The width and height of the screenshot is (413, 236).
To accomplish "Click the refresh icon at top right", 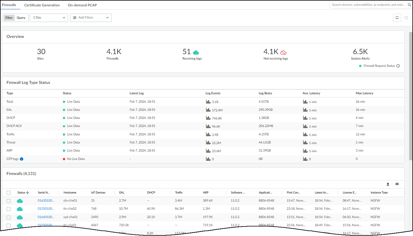I will [x=407, y=18].
